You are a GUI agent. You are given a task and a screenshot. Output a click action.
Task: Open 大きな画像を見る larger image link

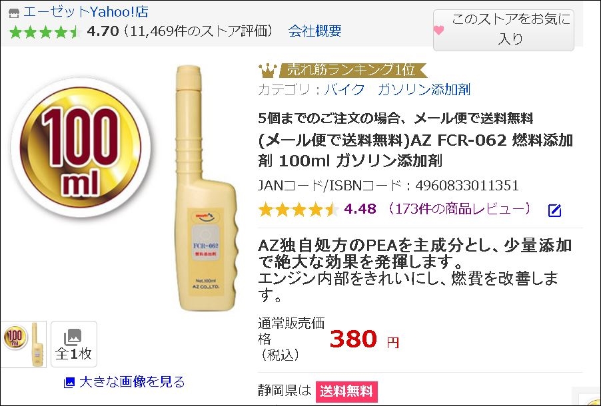pos(132,382)
